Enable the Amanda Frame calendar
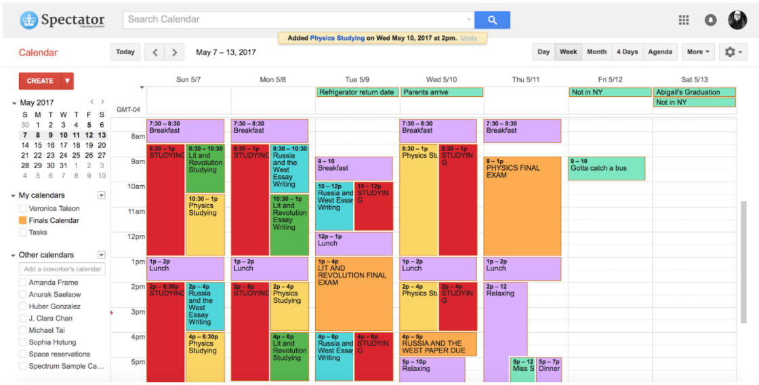Image resolution: width=759 pixels, height=385 pixels. [22, 283]
